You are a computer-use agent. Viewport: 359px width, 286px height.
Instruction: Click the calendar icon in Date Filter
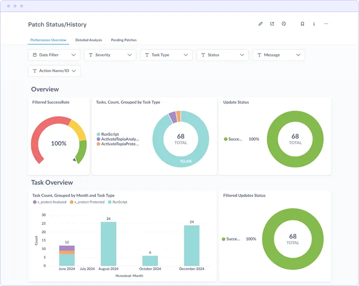[35, 55]
